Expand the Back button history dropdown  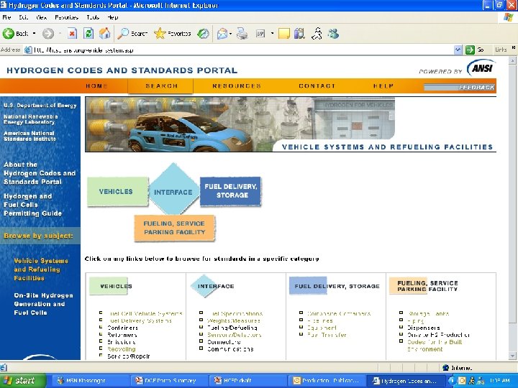34,33
